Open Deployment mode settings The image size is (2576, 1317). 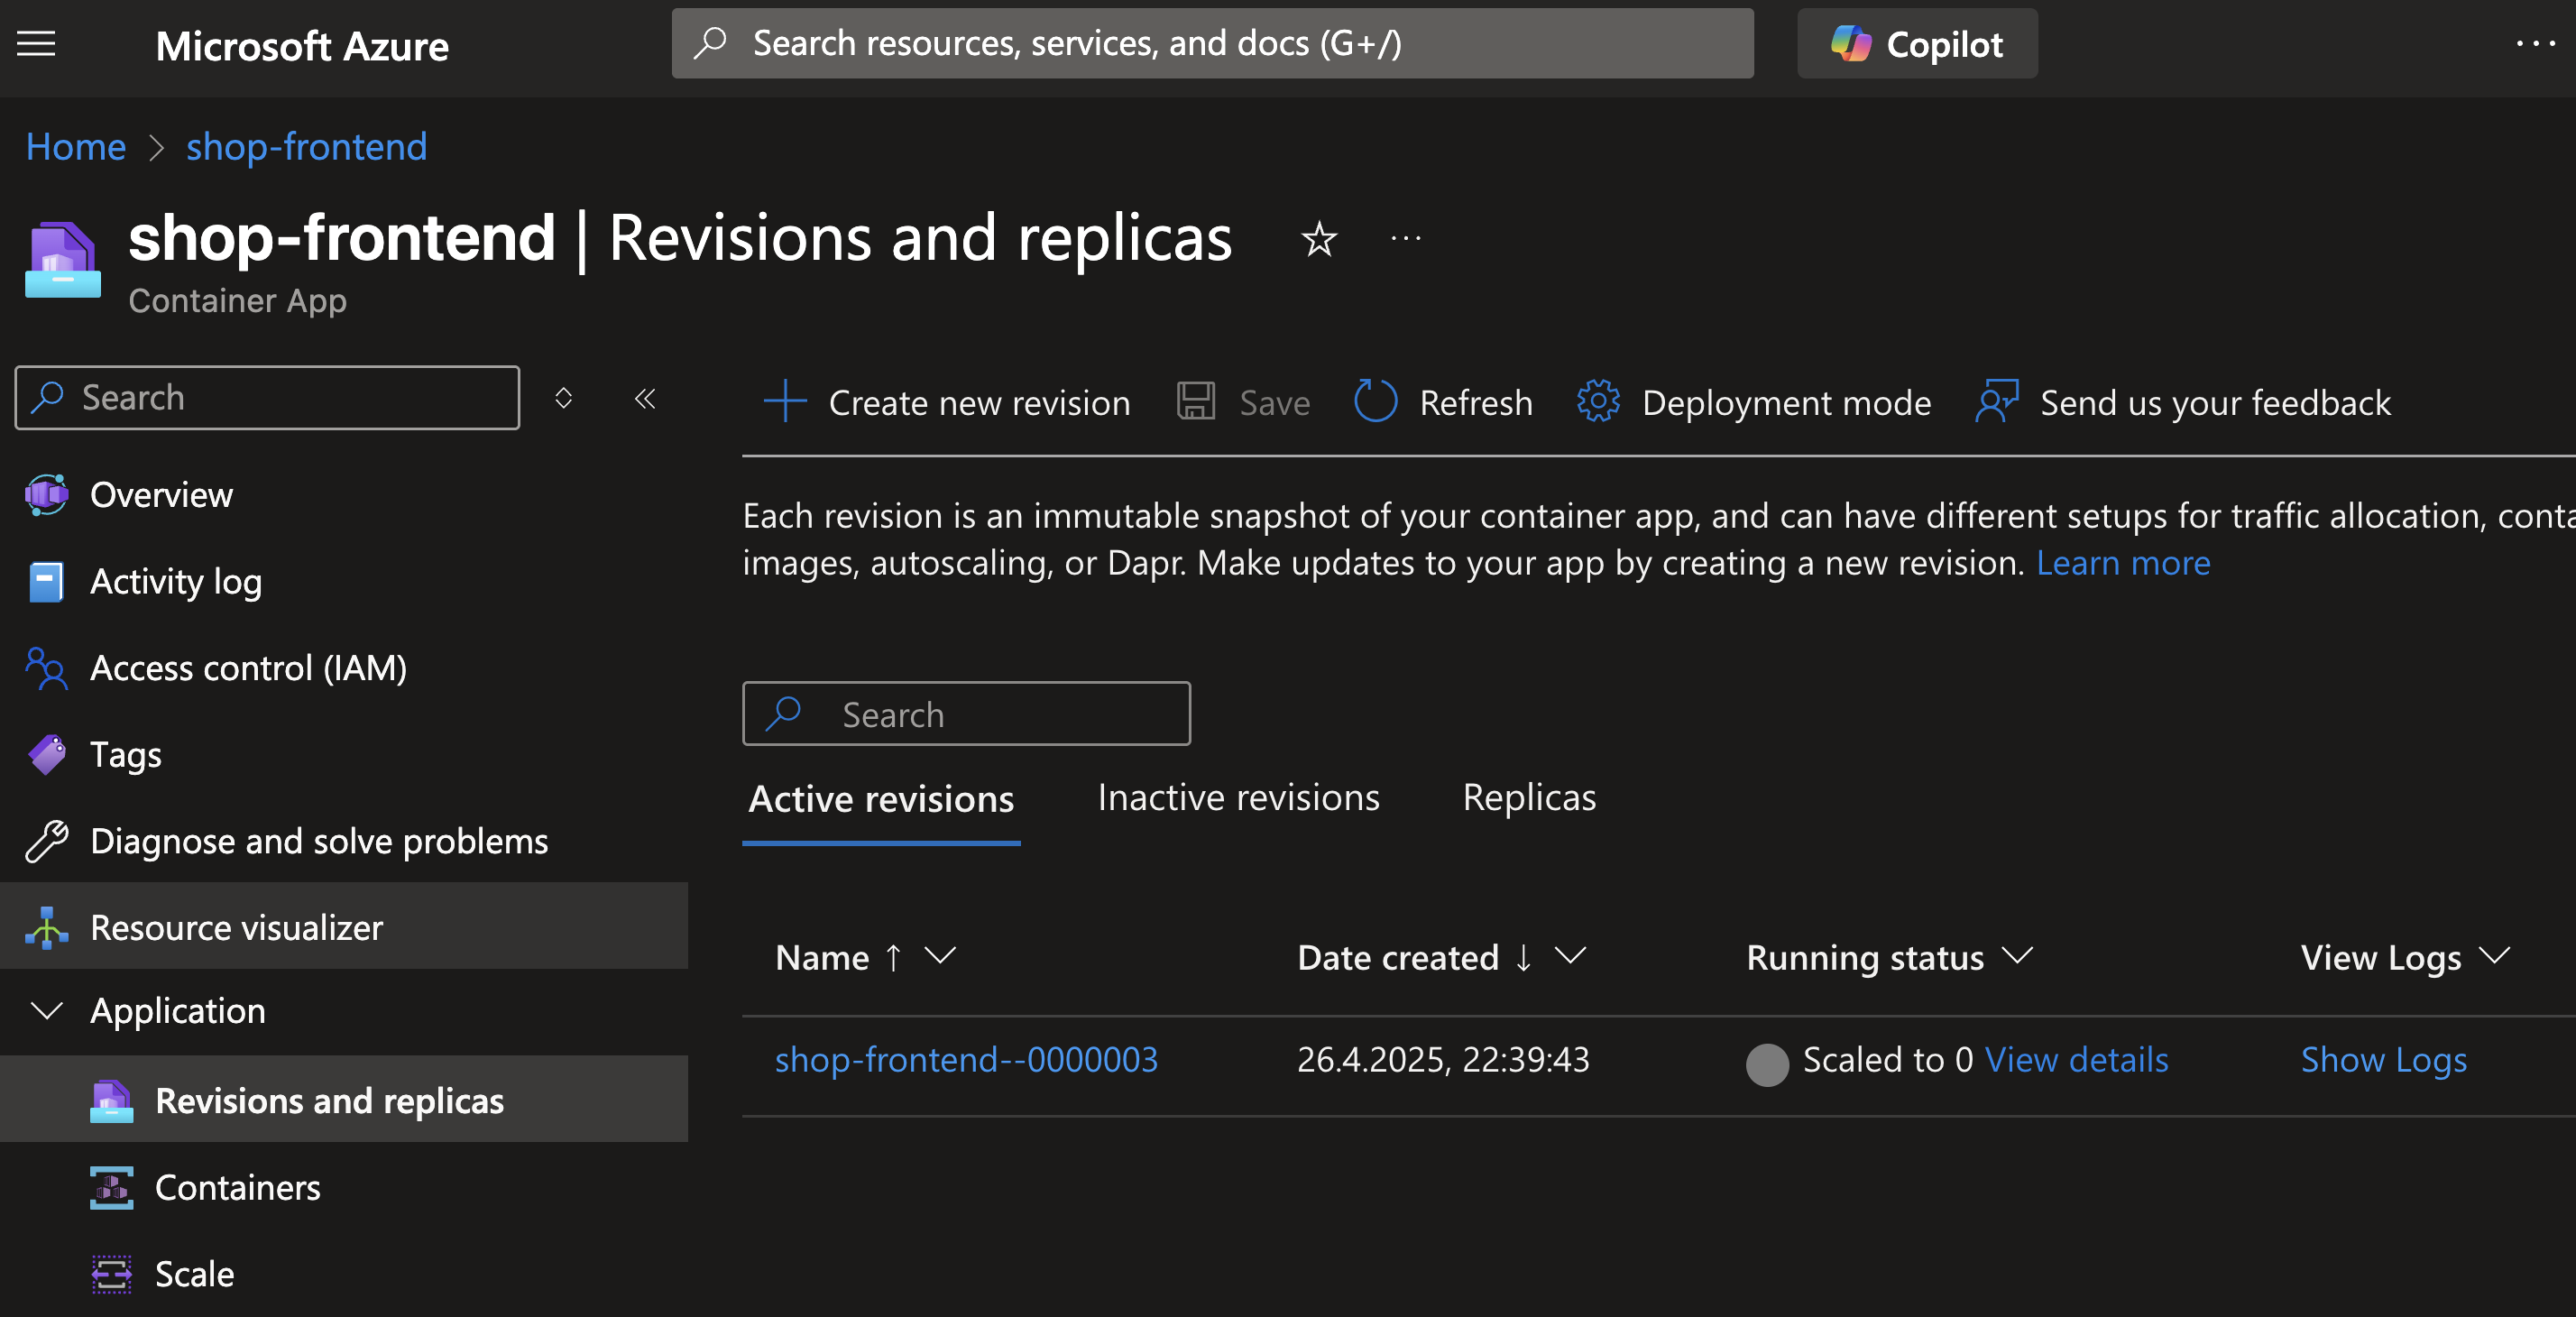click(x=1754, y=403)
